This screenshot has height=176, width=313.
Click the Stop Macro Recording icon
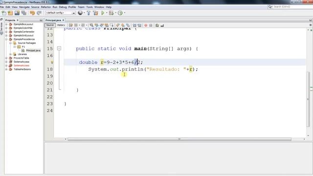coord(151,25)
